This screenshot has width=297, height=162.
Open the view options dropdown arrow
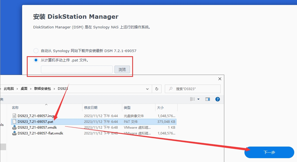[198, 99]
